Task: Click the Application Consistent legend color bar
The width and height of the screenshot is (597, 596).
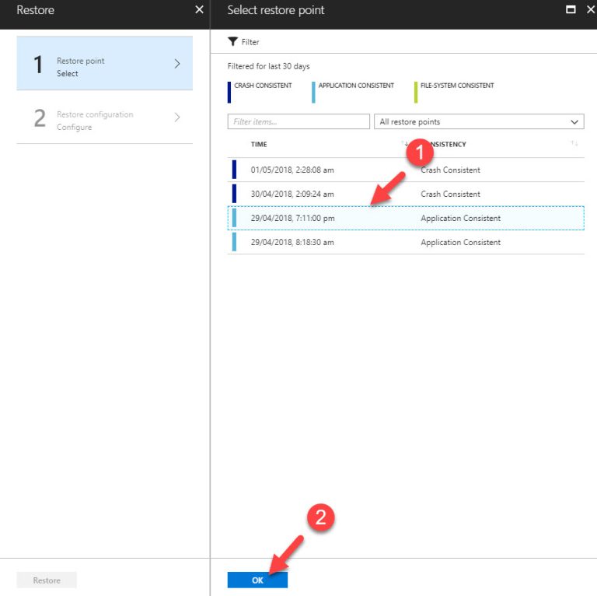Action: pyautogui.click(x=313, y=92)
